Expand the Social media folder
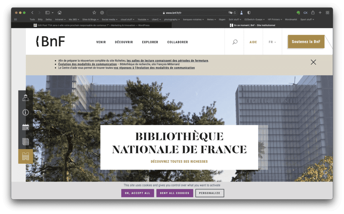The width and height of the screenshot is (344, 214). (x=110, y=19)
